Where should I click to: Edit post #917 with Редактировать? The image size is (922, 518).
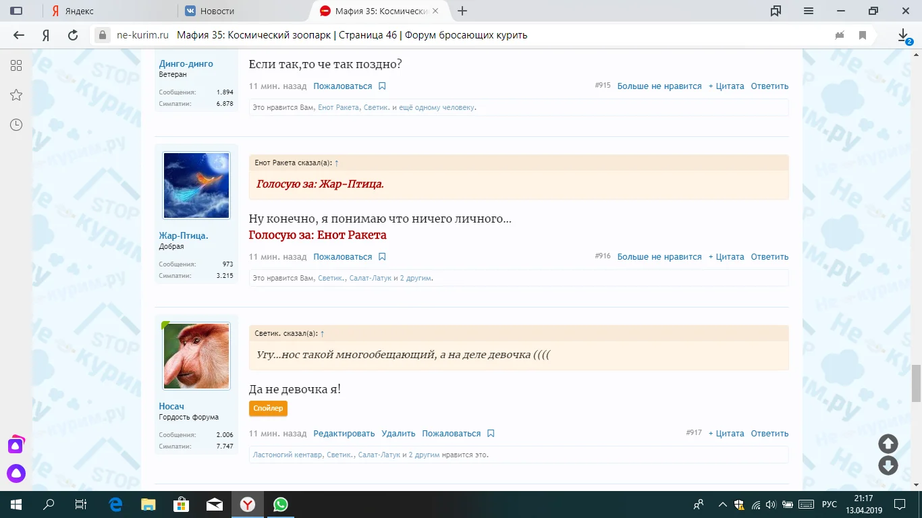click(344, 434)
